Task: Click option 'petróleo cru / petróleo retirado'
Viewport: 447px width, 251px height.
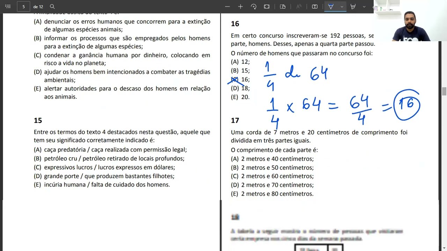Action: (x=109, y=158)
